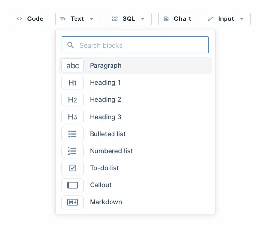Click the magnifier icon in search box
Image resolution: width=262 pixels, height=229 pixels.
pyautogui.click(x=70, y=45)
